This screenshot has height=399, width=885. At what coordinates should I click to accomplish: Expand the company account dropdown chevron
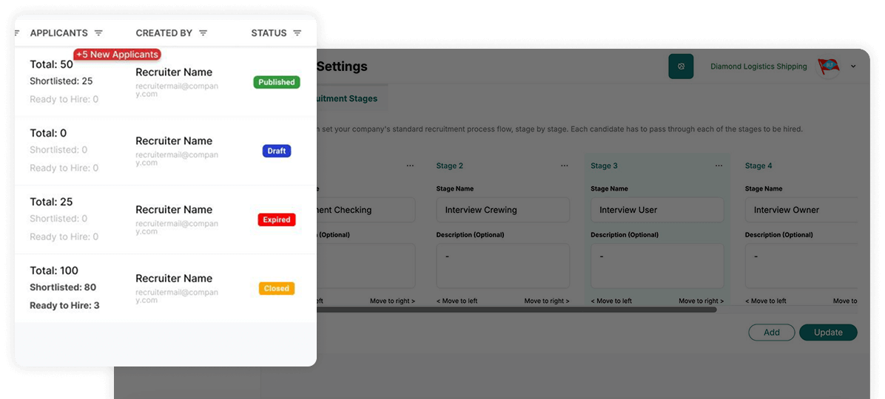[853, 66]
